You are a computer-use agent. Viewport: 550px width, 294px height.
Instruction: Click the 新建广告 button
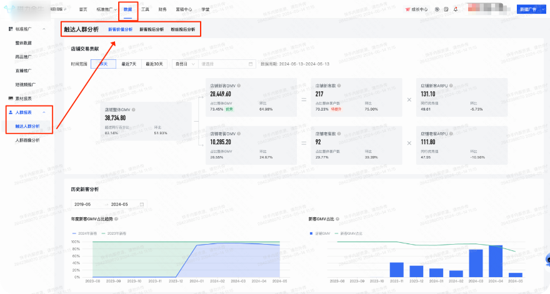pyautogui.click(x=529, y=10)
